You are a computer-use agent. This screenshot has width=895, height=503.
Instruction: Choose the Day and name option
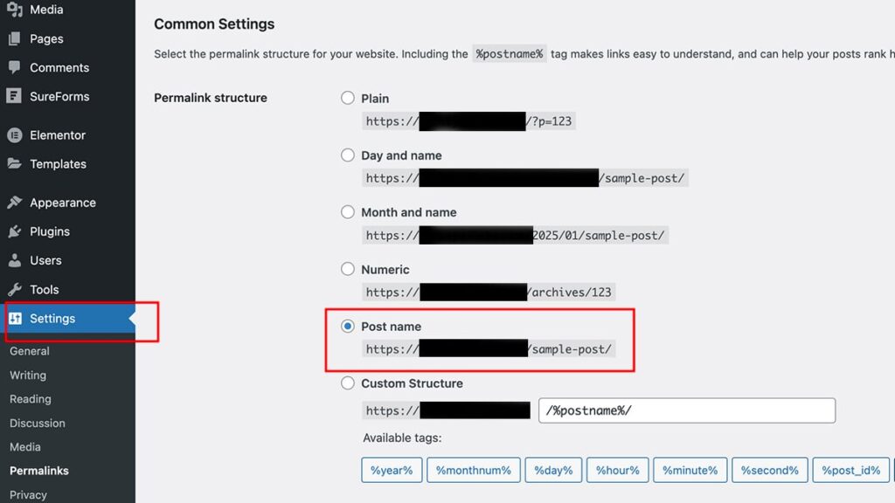point(348,155)
